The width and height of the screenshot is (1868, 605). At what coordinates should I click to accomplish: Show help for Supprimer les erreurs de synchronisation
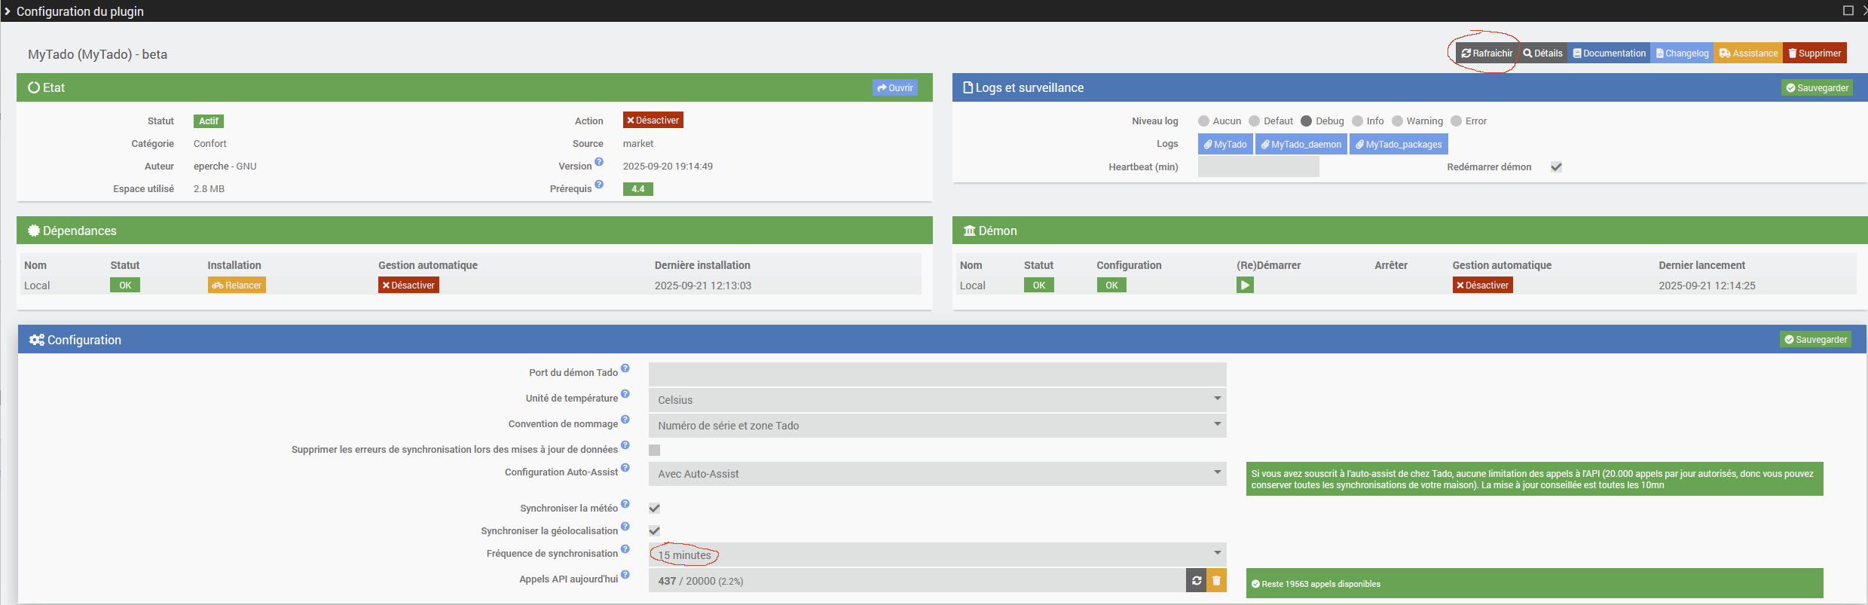[x=625, y=445]
